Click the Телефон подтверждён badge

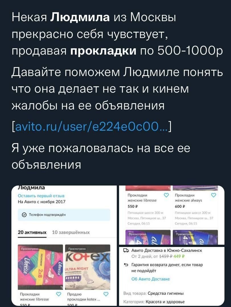(x=64, y=215)
